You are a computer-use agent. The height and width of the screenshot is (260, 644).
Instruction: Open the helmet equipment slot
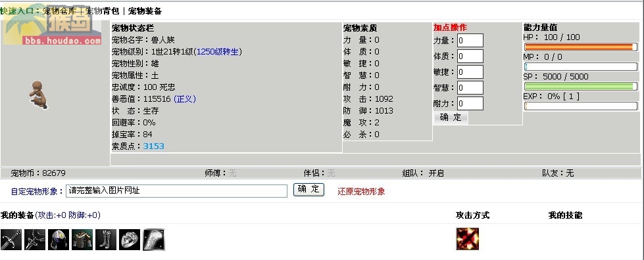tap(59, 240)
